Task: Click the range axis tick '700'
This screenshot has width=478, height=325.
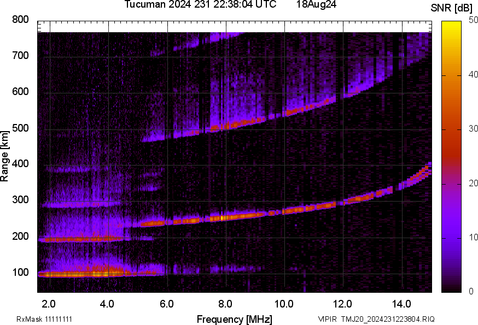Action: click(x=20, y=56)
